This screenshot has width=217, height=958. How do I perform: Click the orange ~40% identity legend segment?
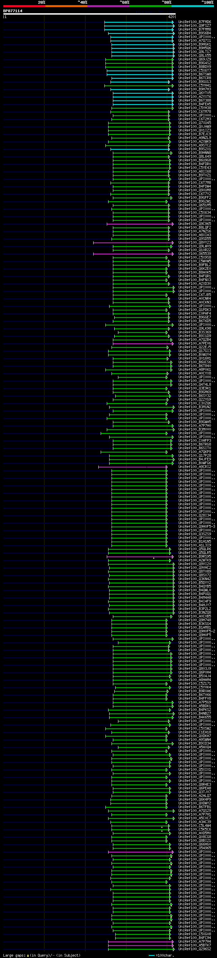(x=66, y=6)
